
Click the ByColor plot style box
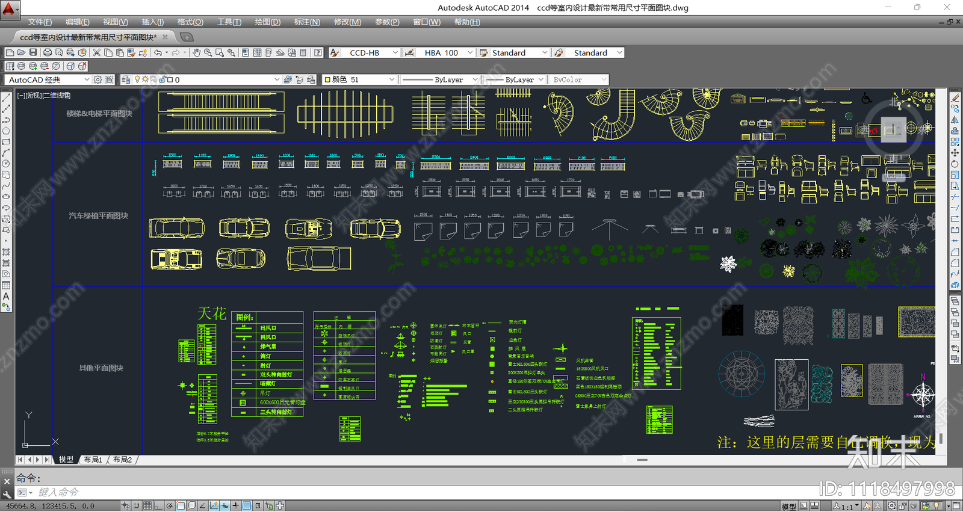click(x=579, y=79)
